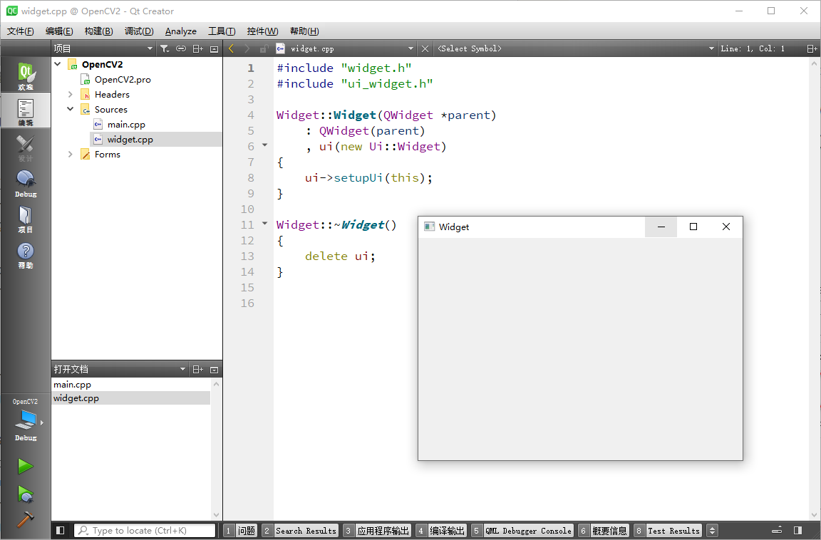Open the 调试(D) menu
821x540 pixels.
click(x=139, y=31)
